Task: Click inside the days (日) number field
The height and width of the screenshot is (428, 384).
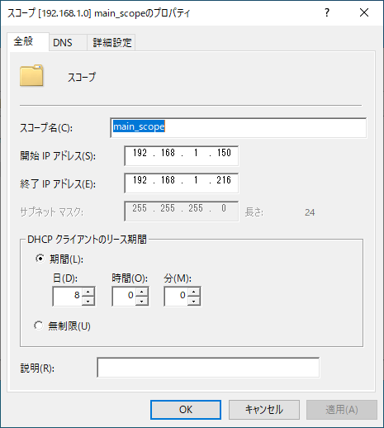Action: point(67,296)
